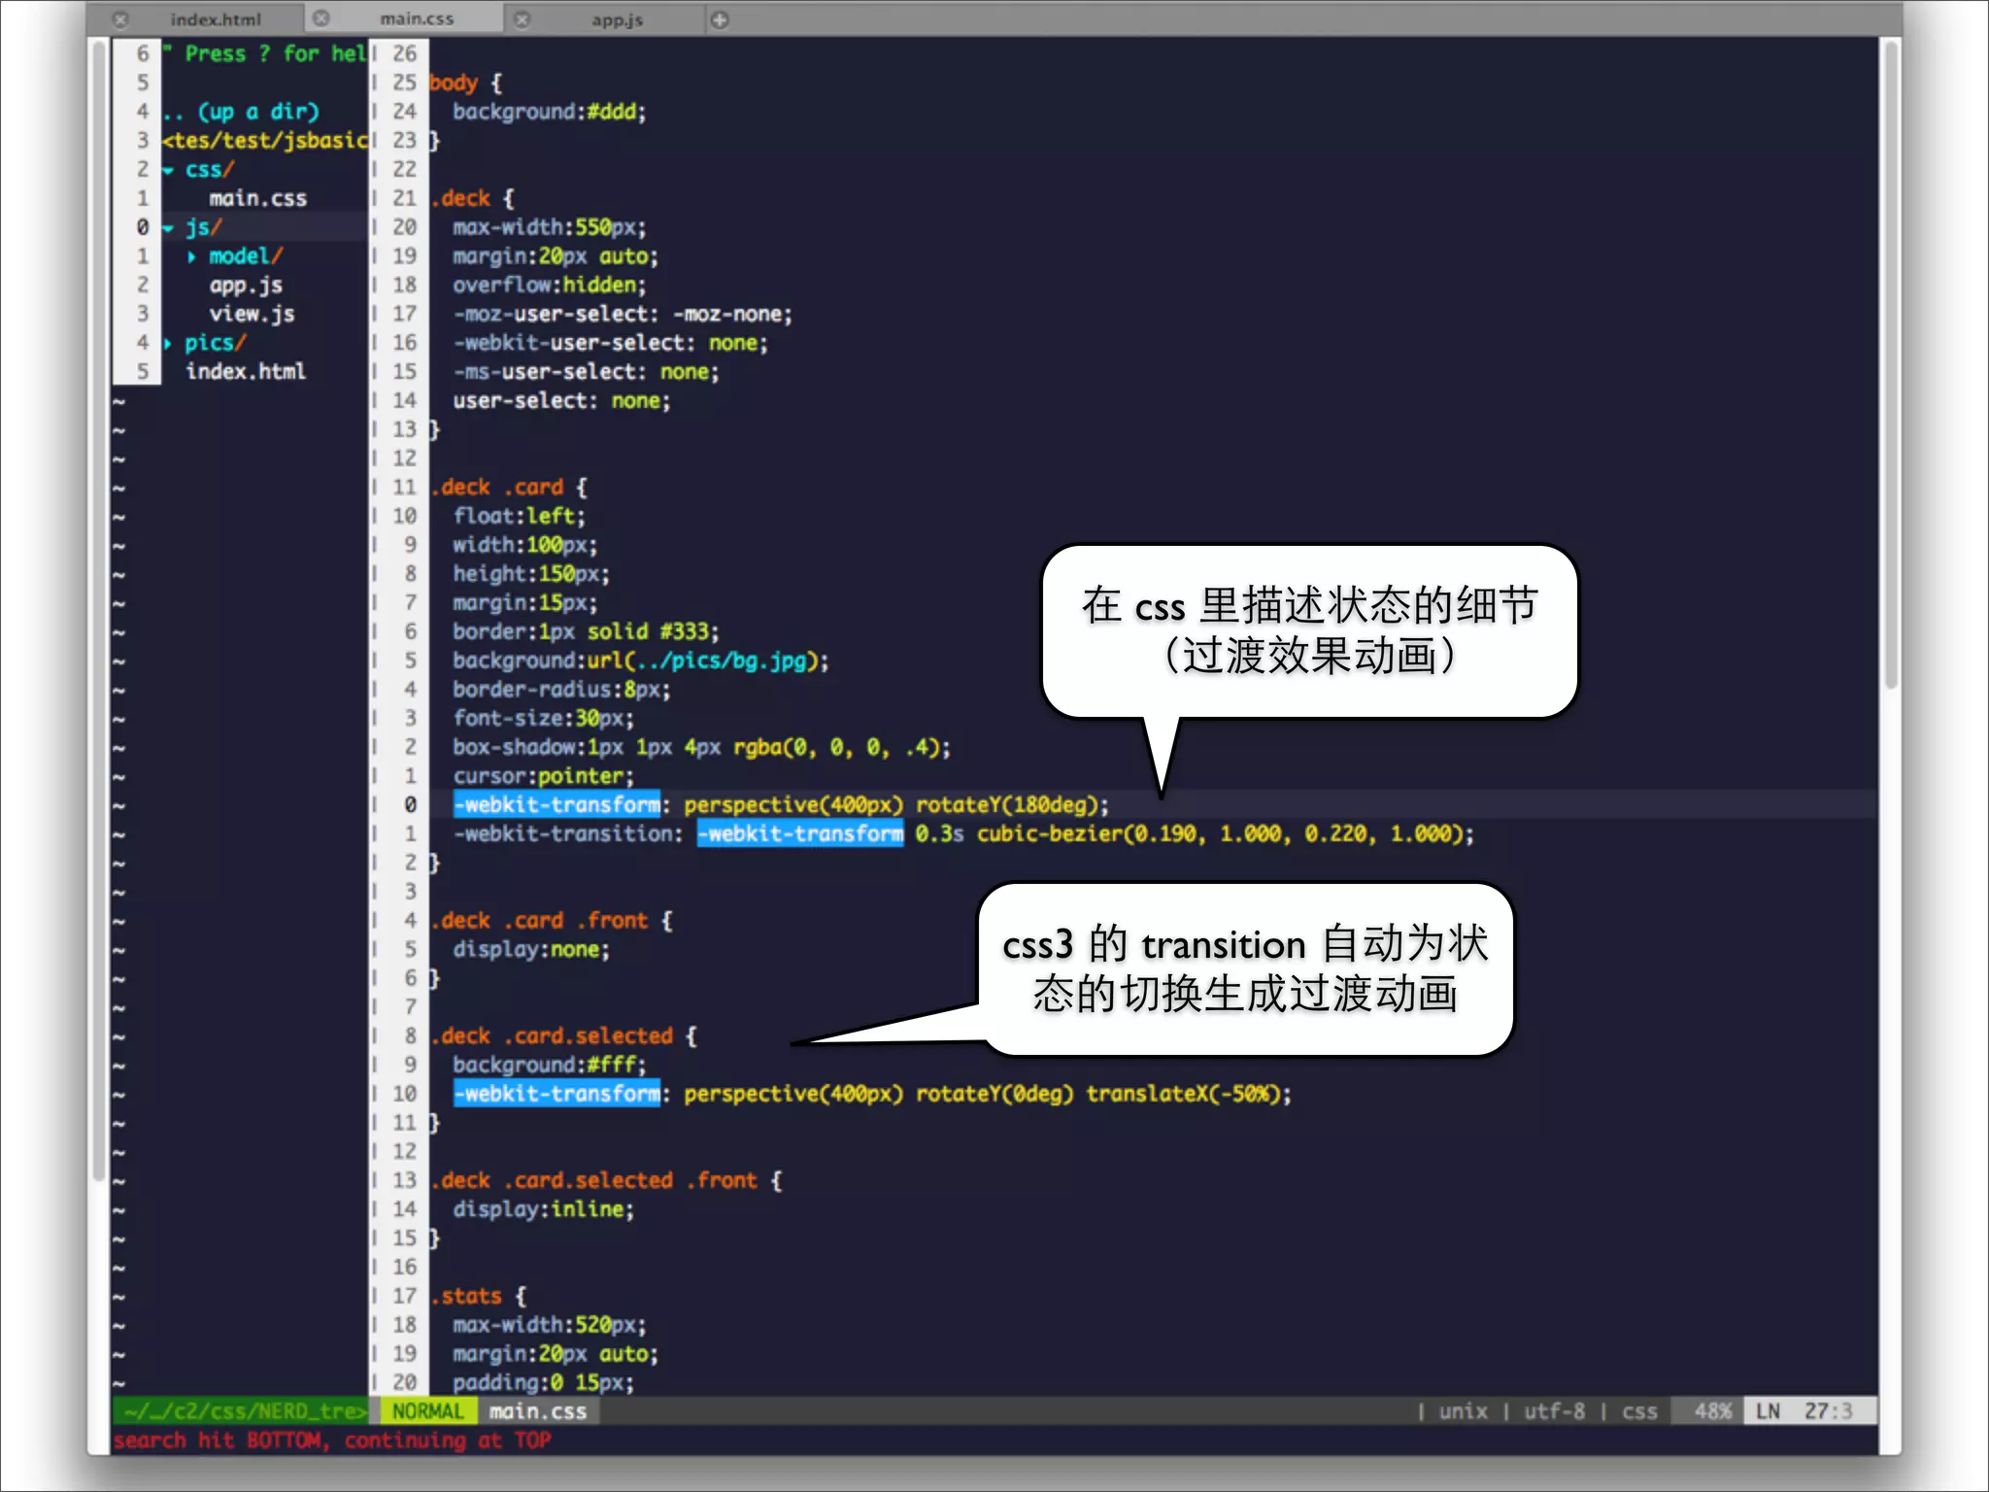Image resolution: width=1989 pixels, height=1492 pixels.
Task: Click 'display:none;' line
Action: pos(531,949)
